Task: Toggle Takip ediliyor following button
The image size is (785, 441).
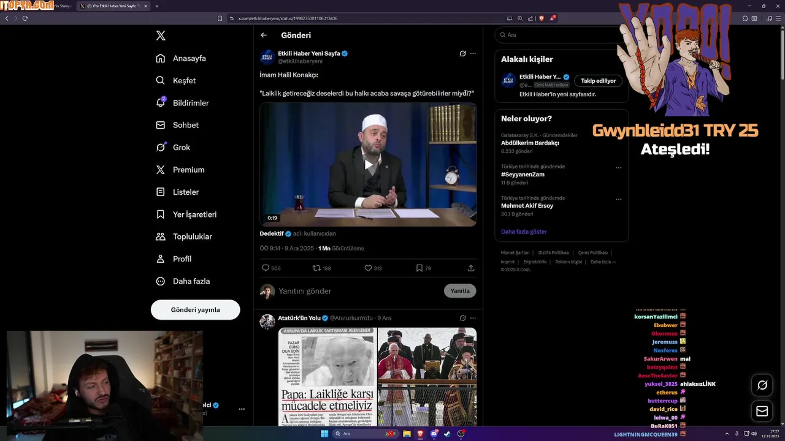Action: click(598, 81)
